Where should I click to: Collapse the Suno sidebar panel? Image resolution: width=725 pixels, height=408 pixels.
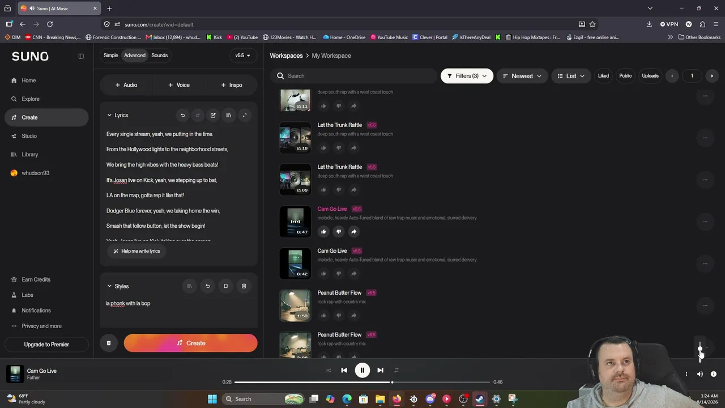pyautogui.click(x=81, y=56)
